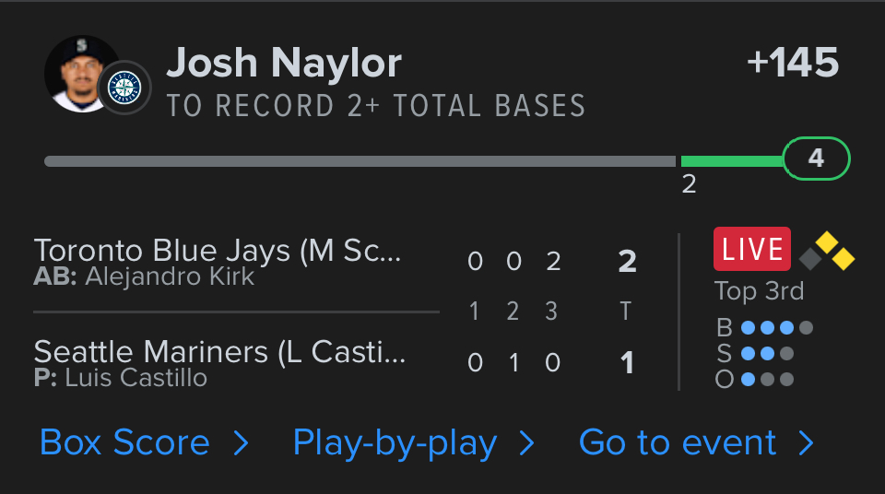Open the Play-by-play link
Image resolution: width=885 pixels, height=494 pixels.
(395, 443)
